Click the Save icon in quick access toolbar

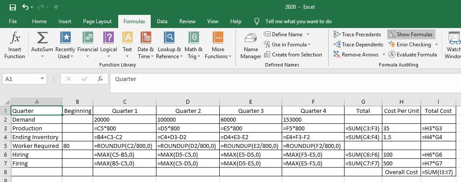(x=13, y=7)
